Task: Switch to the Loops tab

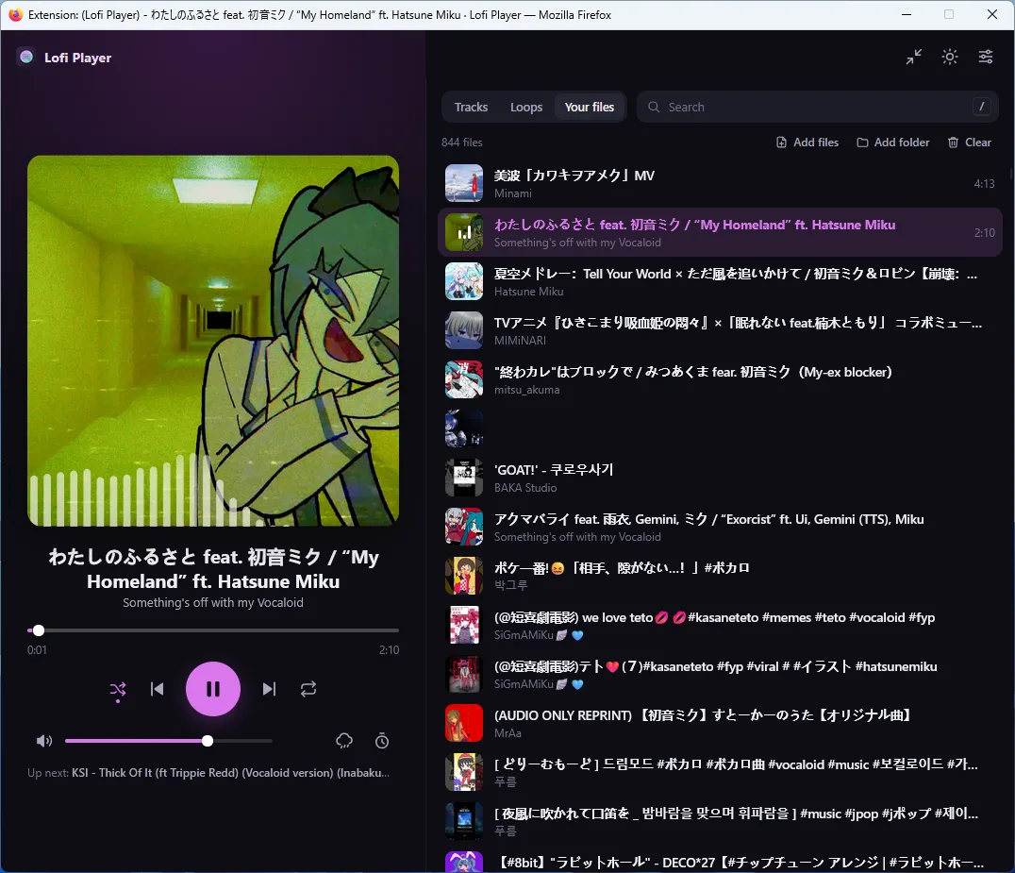Action: (526, 107)
